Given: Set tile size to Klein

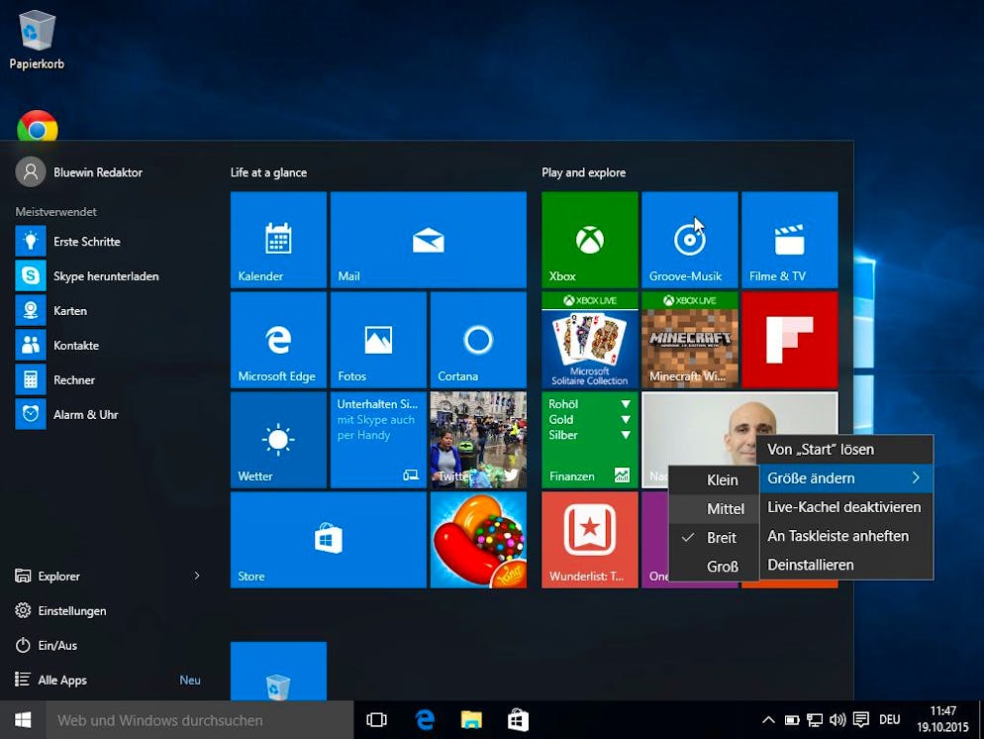Looking at the screenshot, I should [x=714, y=480].
